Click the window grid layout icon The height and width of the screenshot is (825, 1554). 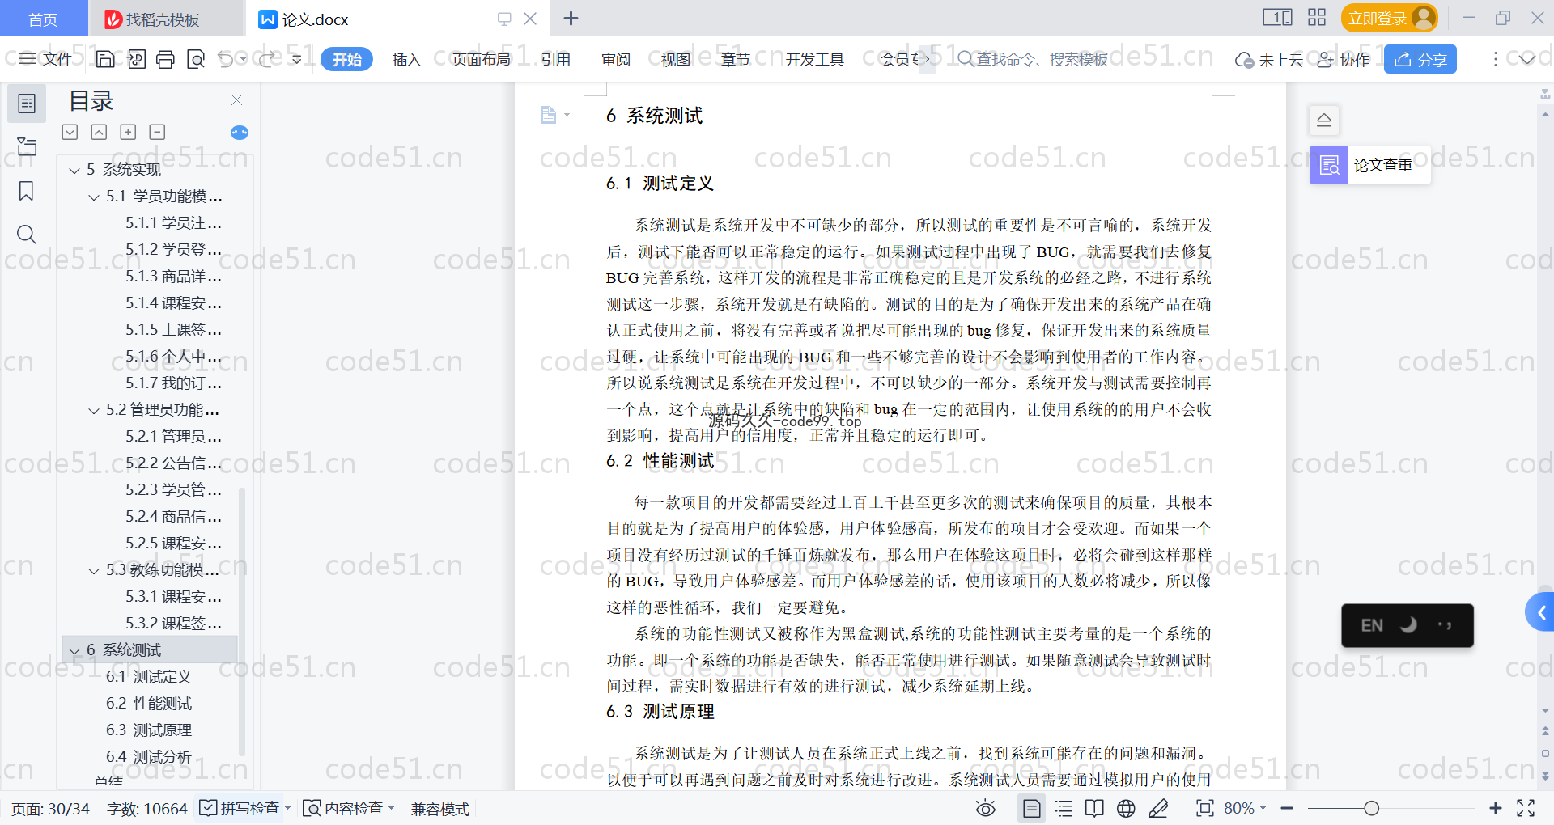tap(1317, 18)
